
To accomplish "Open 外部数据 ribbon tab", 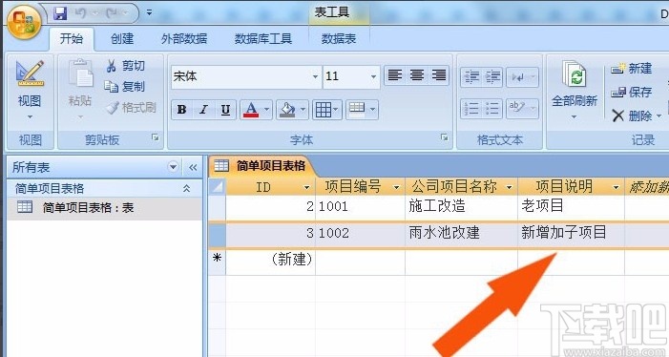I will (x=184, y=39).
